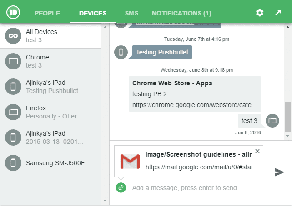This screenshot has width=292, height=206.
Task: Click browser avatar beside test 3 message
Action: coord(272,121)
